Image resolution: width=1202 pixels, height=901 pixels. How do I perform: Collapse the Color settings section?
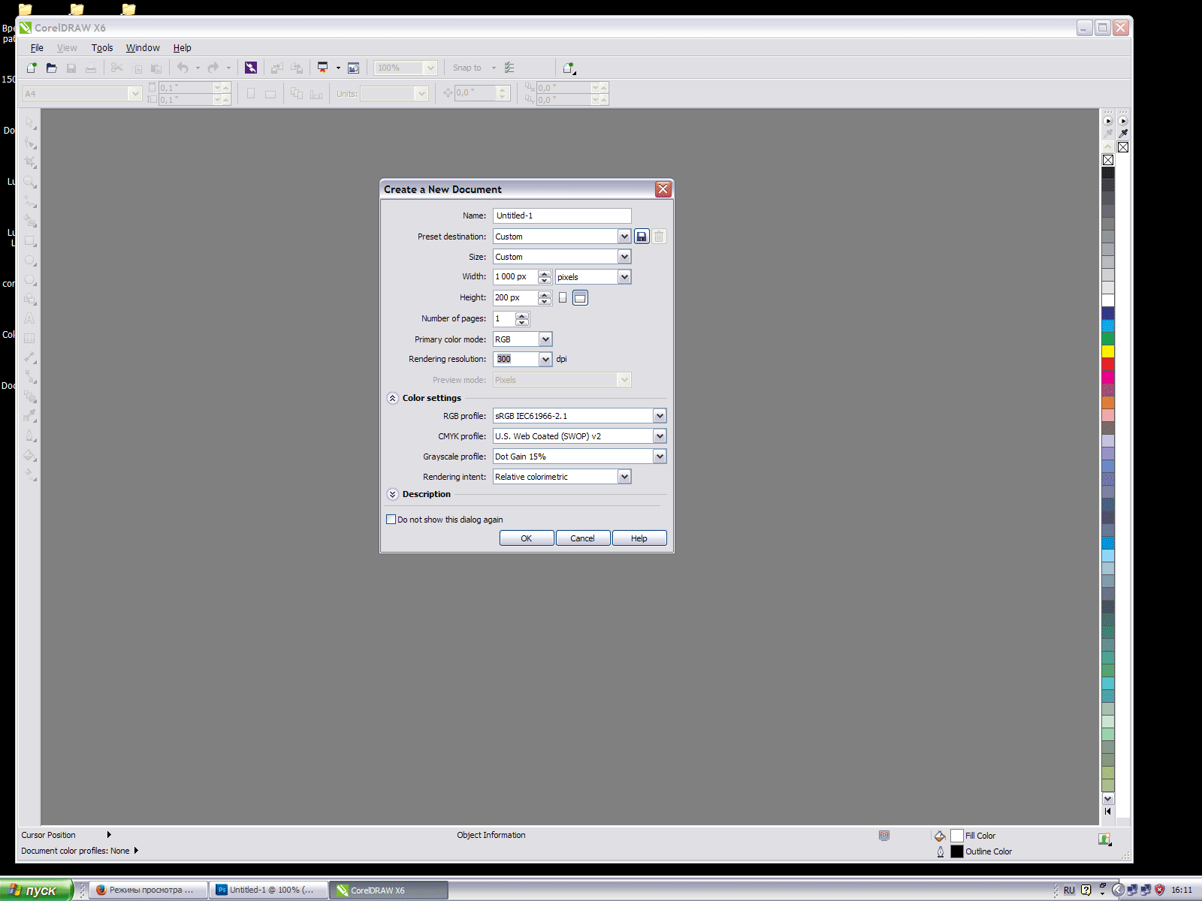pyautogui.click(x=392, y=398)
